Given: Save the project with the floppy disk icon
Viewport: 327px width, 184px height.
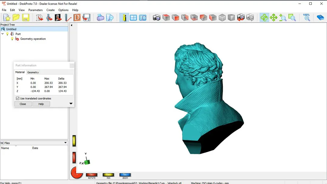Looking at the screenshot, I should click(x=26, y=18).
